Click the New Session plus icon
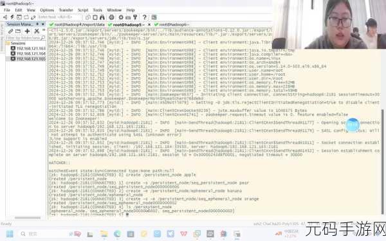 pyautogui.click(x=27, y=31)
